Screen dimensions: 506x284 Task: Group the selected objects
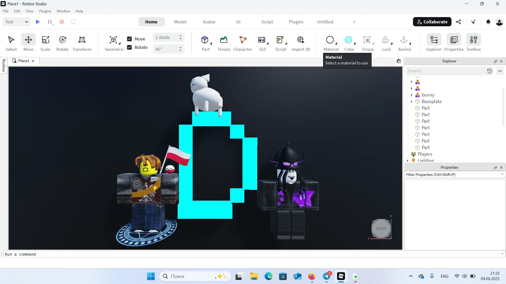click(368, 43)
